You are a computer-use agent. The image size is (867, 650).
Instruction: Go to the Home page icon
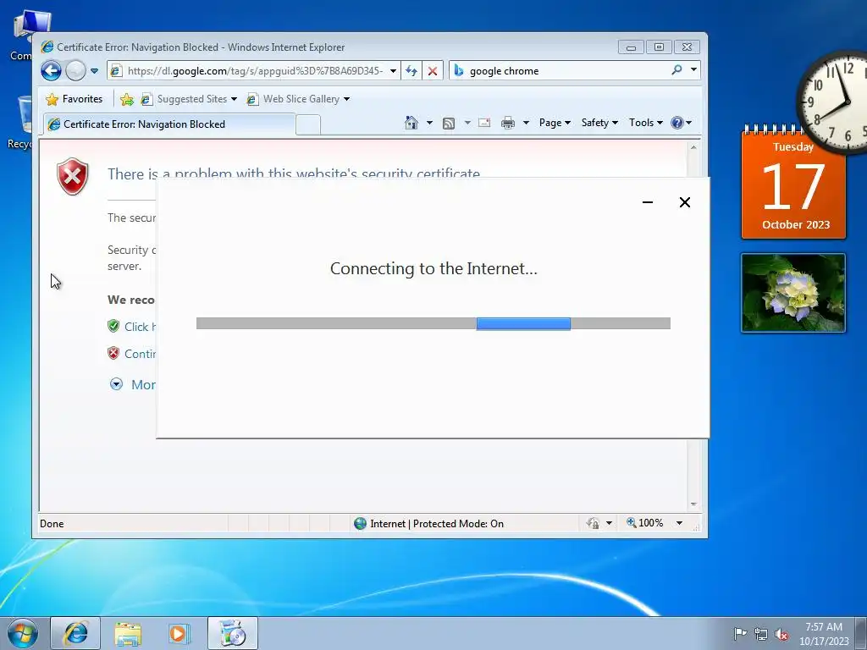(411, 123)
